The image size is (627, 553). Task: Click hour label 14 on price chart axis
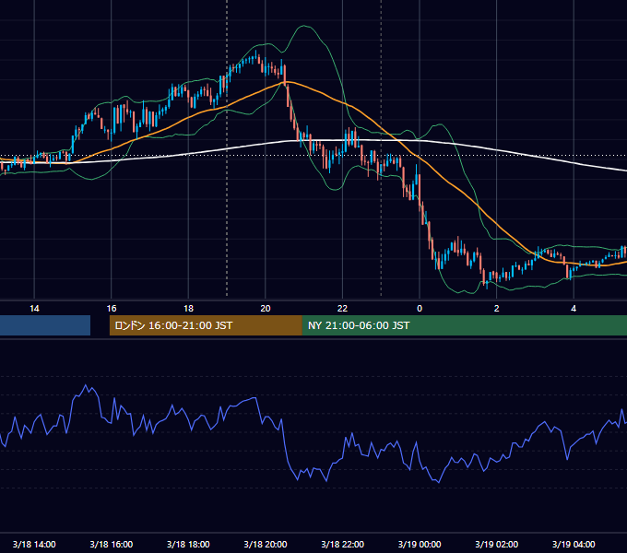point(34,309)
